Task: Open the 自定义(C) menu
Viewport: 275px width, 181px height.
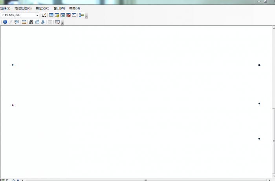Action: (42, 8)
